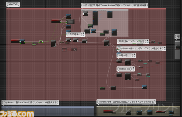The height and width of the screenshot is (117, 182).
Task: Toggle pin on "一月が経った" comment bubble
Action: tap(134, 54)
